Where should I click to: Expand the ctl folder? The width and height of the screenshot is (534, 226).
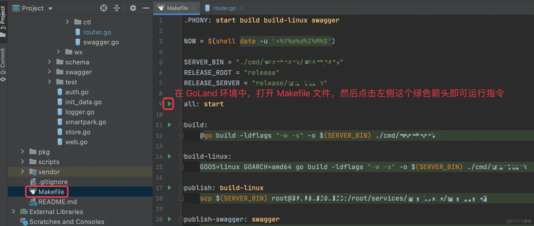[67, 22]
